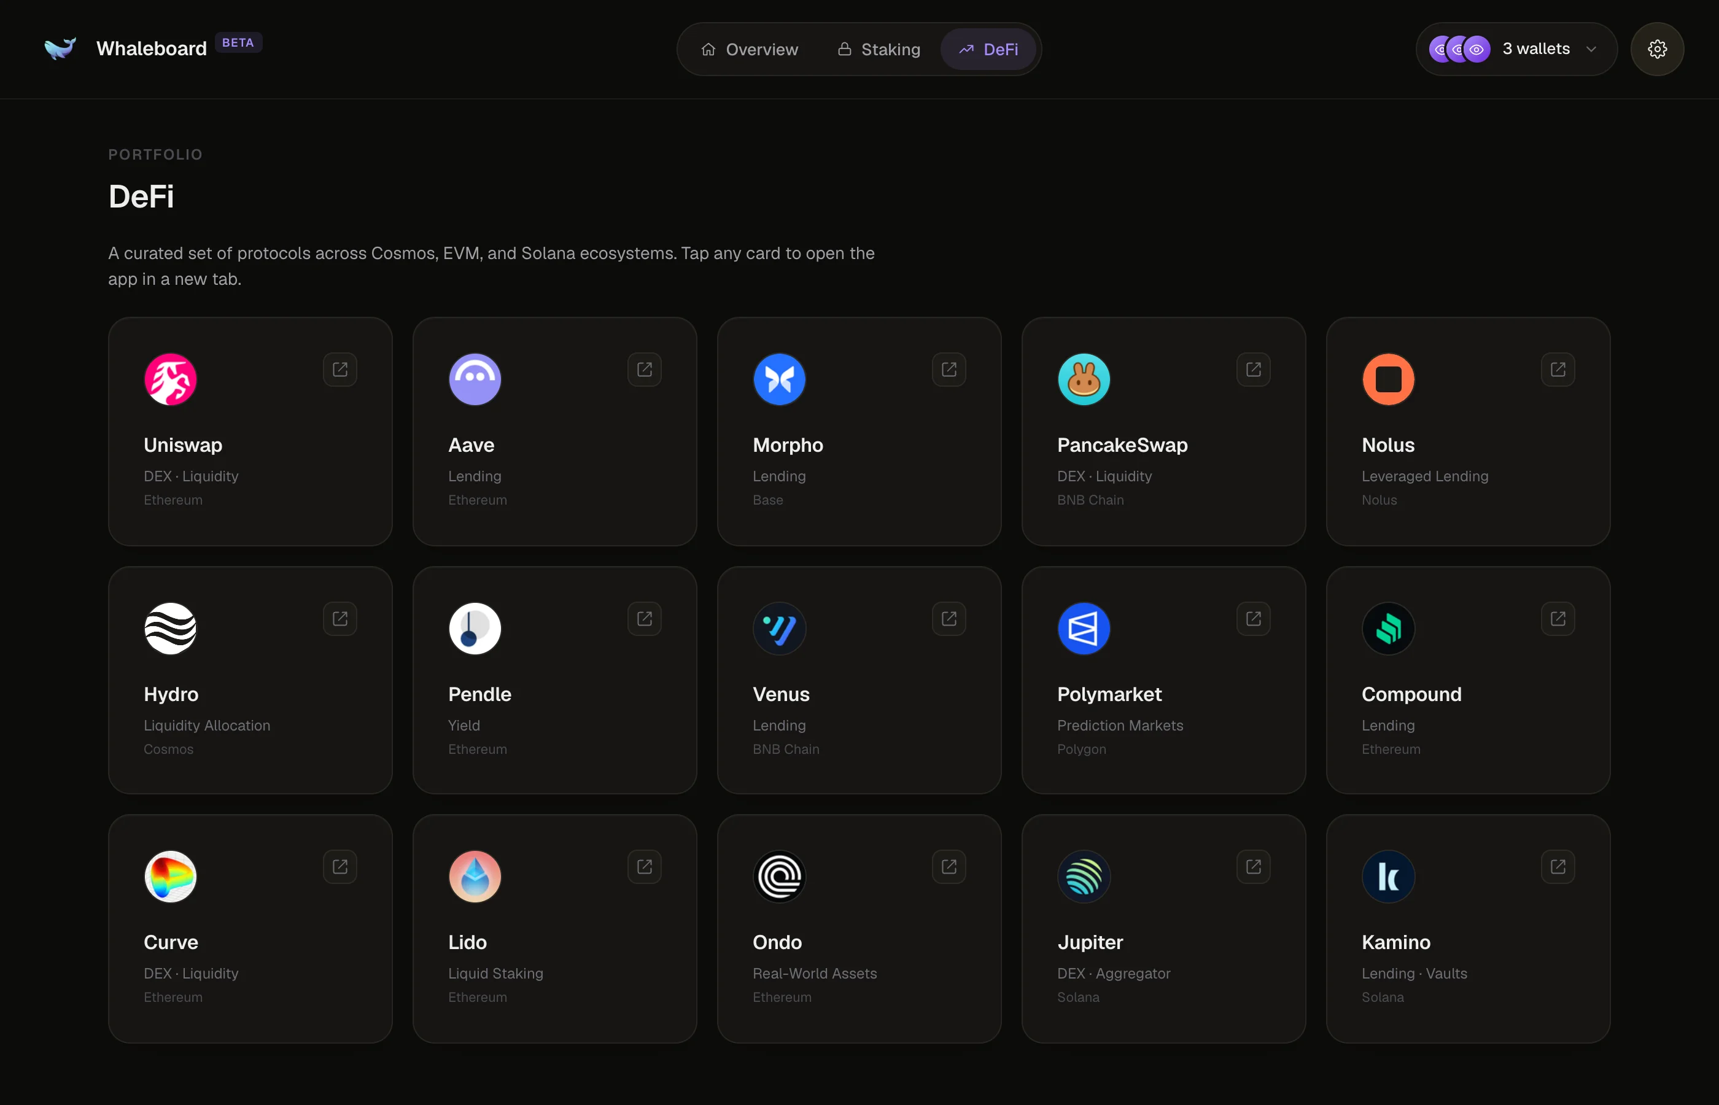Click external link icon on Polymarket card
The image size is (1719, 1105).
1254,619
